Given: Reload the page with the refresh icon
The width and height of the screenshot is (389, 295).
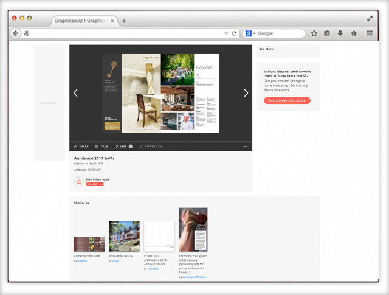Looking at the screenshot, I should pos(235,33).
